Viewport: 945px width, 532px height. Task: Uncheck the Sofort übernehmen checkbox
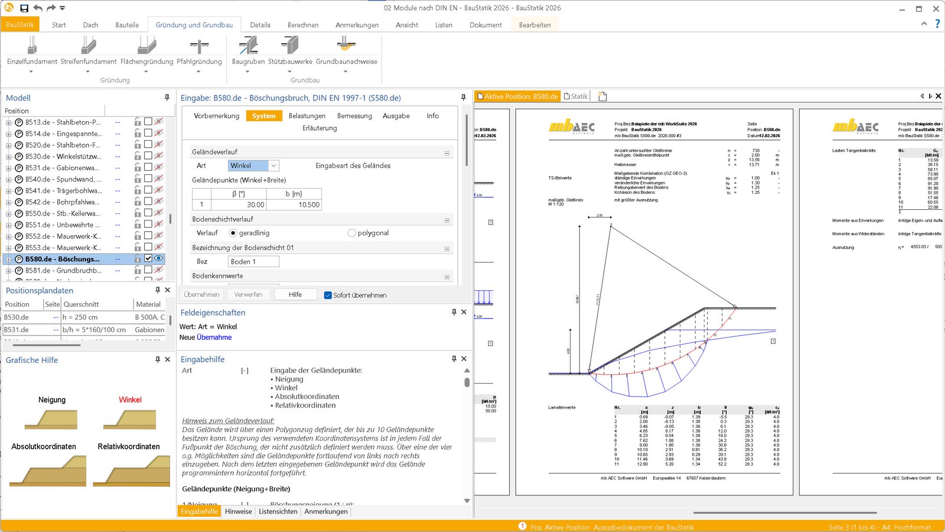(x=328, y=295)
